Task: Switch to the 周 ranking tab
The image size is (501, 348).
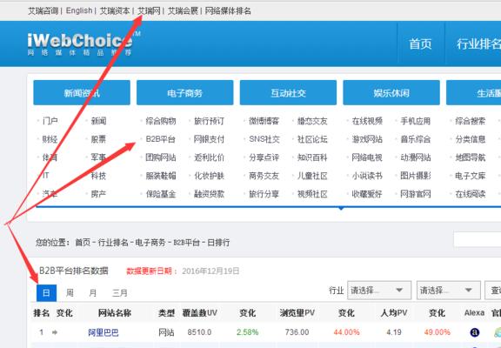Action: tap(70, 293)
